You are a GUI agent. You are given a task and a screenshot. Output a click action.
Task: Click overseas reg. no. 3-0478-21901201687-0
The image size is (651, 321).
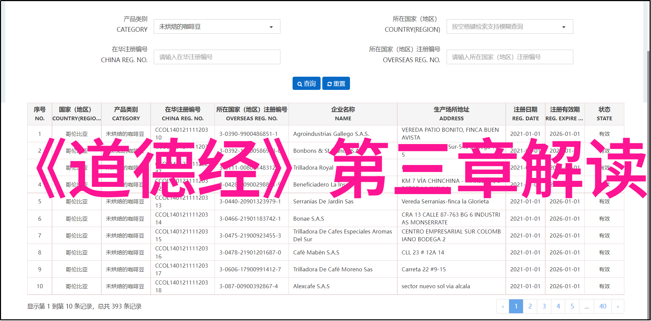pos(250,252)
